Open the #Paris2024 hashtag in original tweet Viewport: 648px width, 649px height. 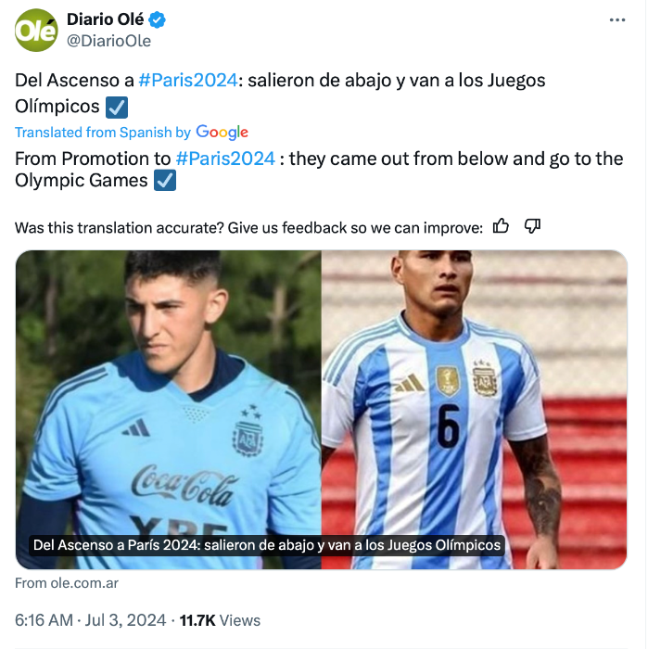click(188, 81)
